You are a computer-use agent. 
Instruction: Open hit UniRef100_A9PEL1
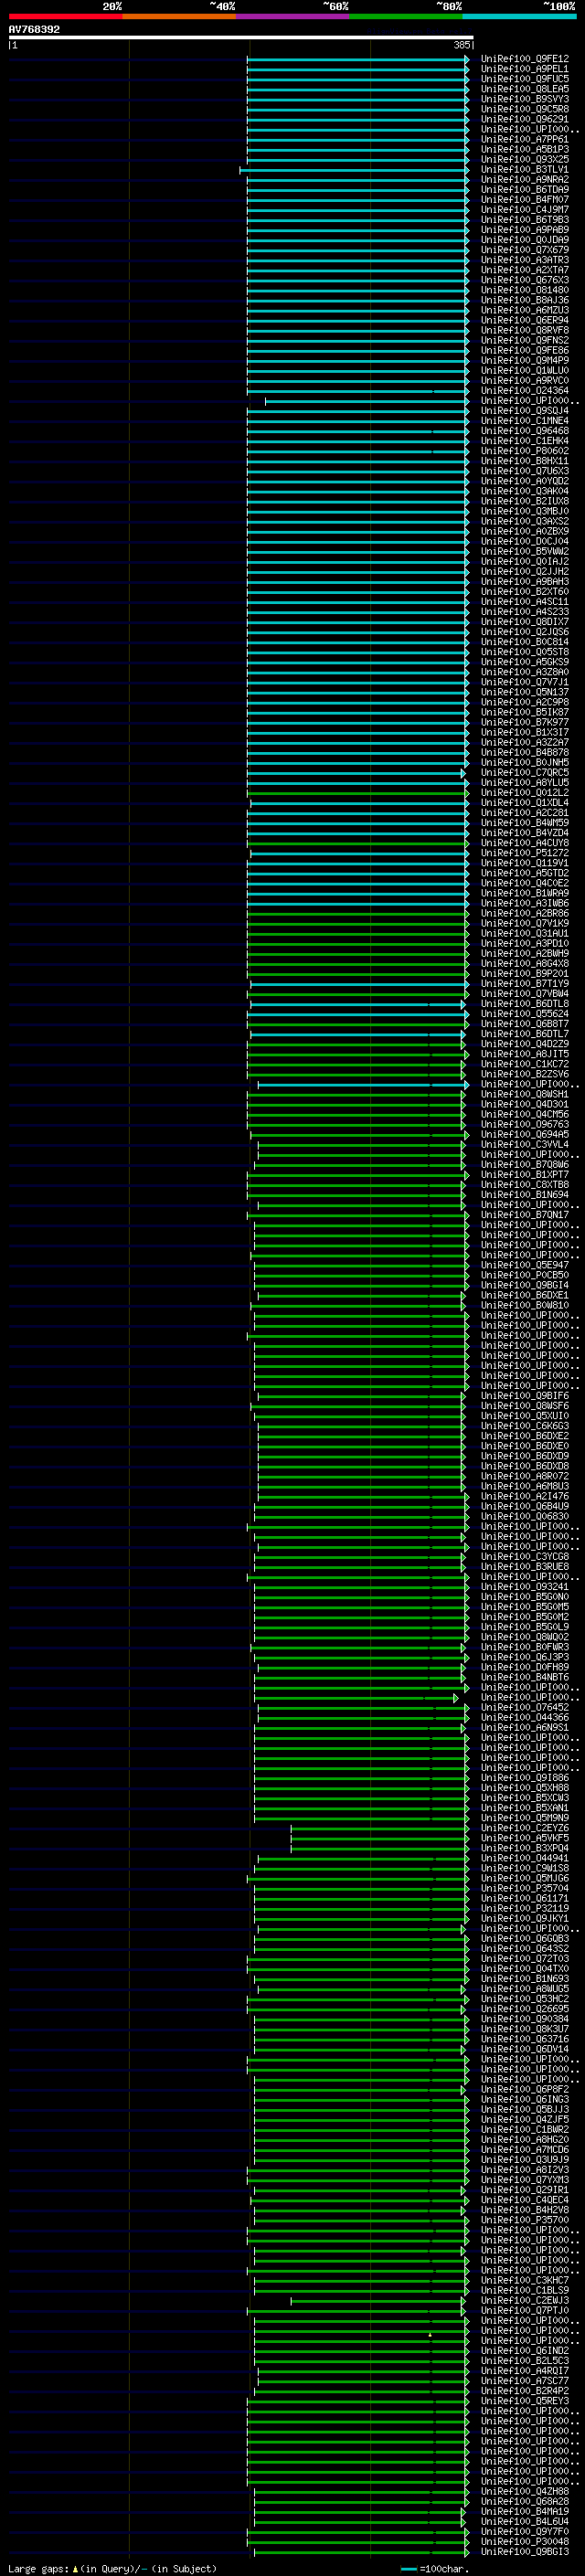524,69
